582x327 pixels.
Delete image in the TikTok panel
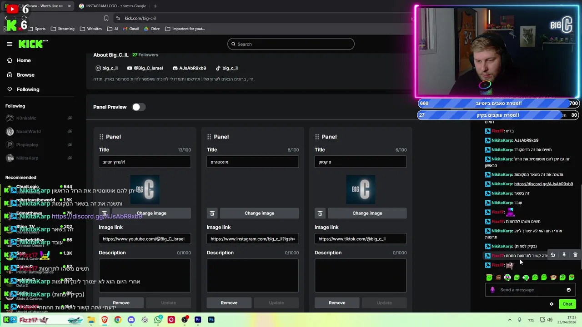pos(320,213)
